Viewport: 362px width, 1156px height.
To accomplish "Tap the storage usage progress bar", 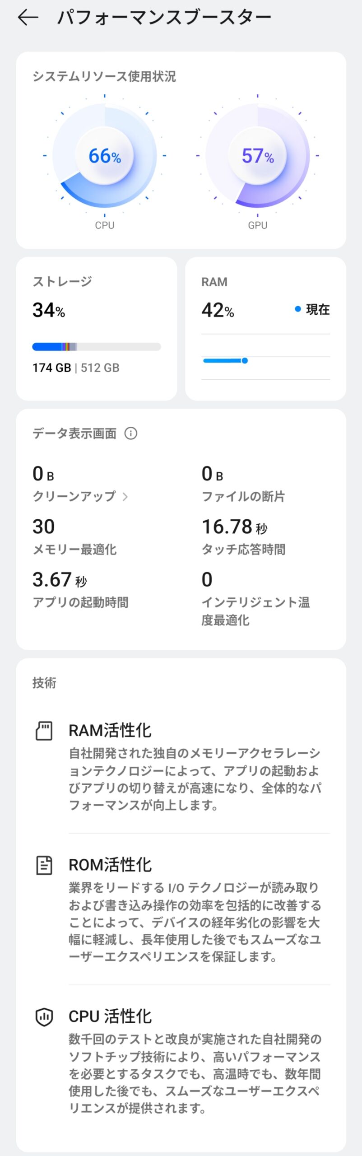I will (x=96, y=347).
